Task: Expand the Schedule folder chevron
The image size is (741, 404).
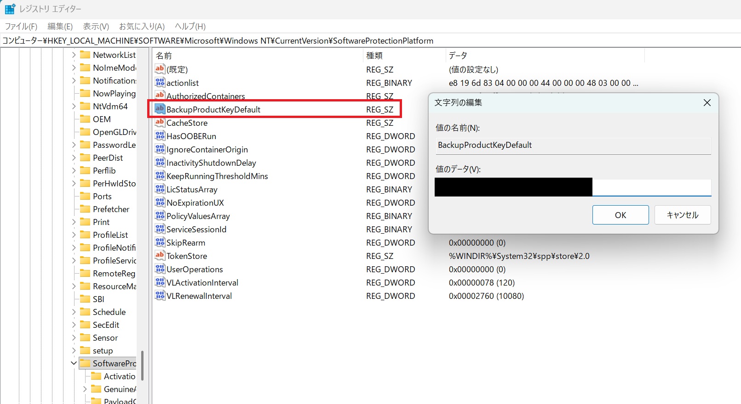Action: (x=74, y=312)
